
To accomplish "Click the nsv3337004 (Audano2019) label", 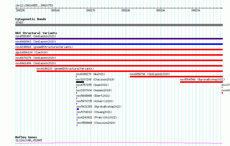I will click(94, 90).
